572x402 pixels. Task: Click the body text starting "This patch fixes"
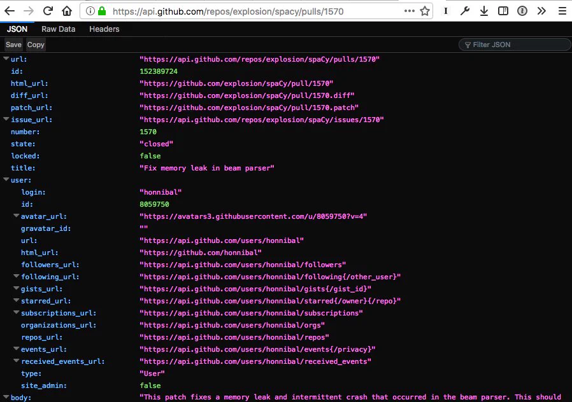pyautogui.click(x=350, y=397)
